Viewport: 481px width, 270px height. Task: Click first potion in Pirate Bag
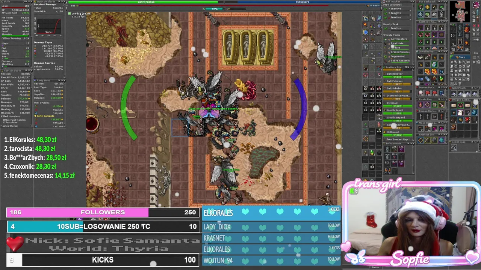(420, 105)
